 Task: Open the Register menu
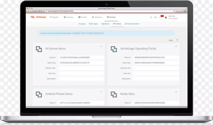point(54,17)
